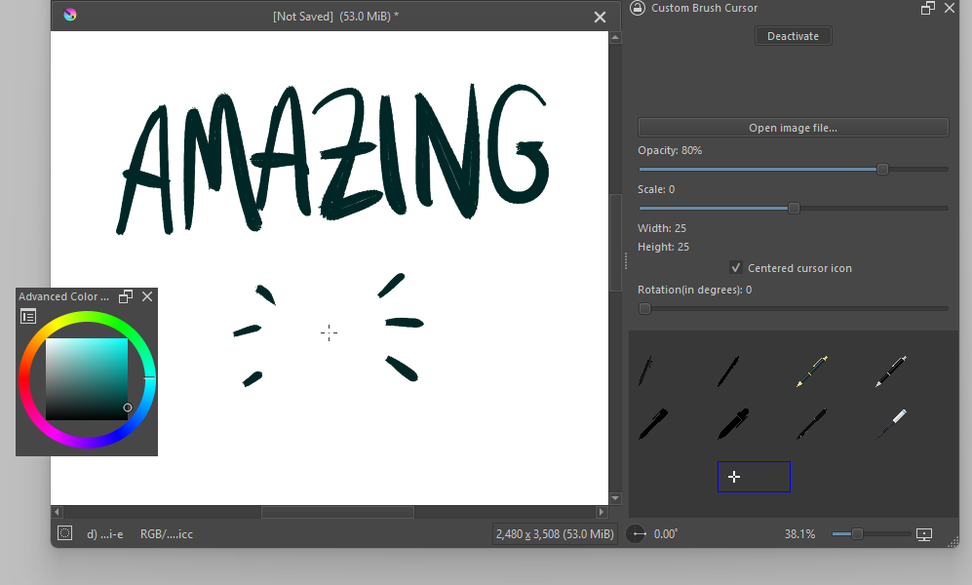Viewport: 972px width, 585px height.
Task: Toggle the Custom Brush Cursor docker lock
Action: coord(638,9)
